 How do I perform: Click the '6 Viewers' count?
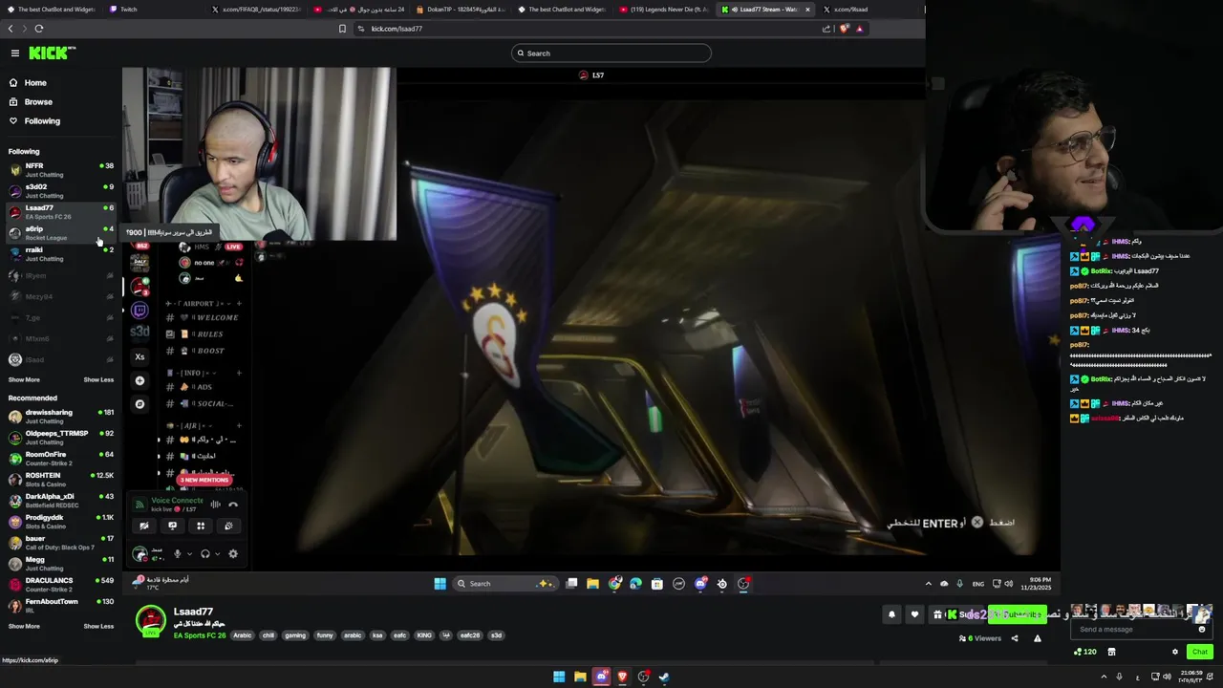pos(980,638)
